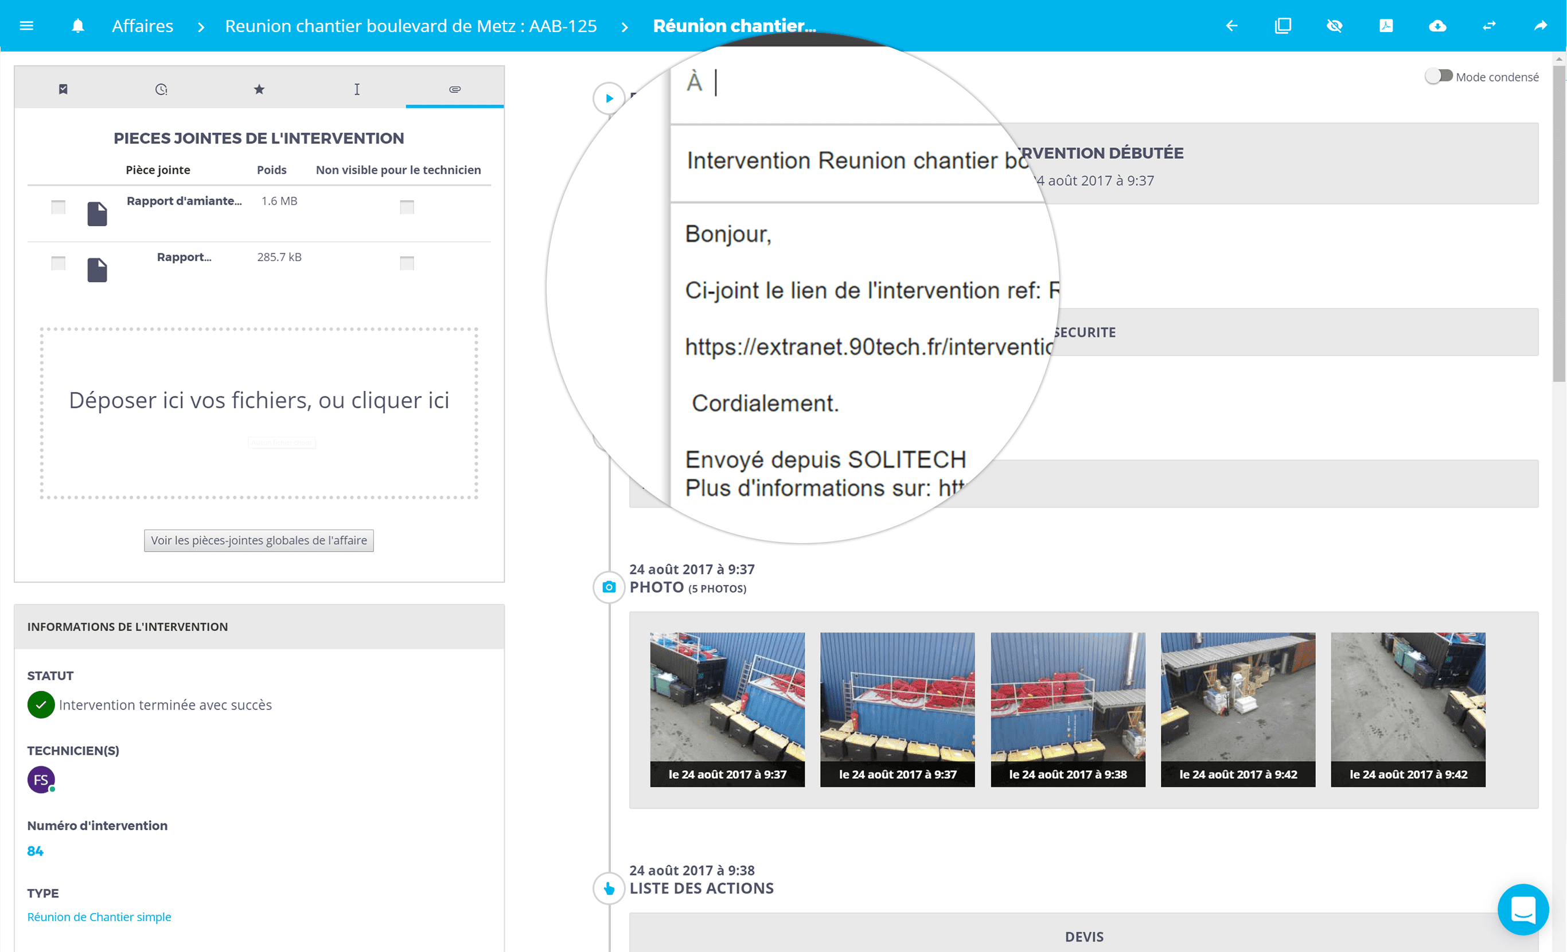Click the play button on intervention timeline
The image size is (1567, 952).
tap(610, 99)
